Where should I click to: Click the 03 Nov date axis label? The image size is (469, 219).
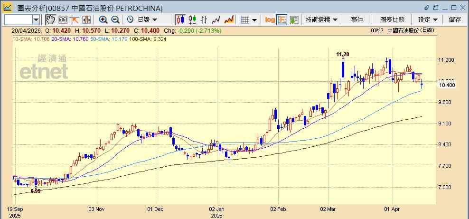pos(97,209)
